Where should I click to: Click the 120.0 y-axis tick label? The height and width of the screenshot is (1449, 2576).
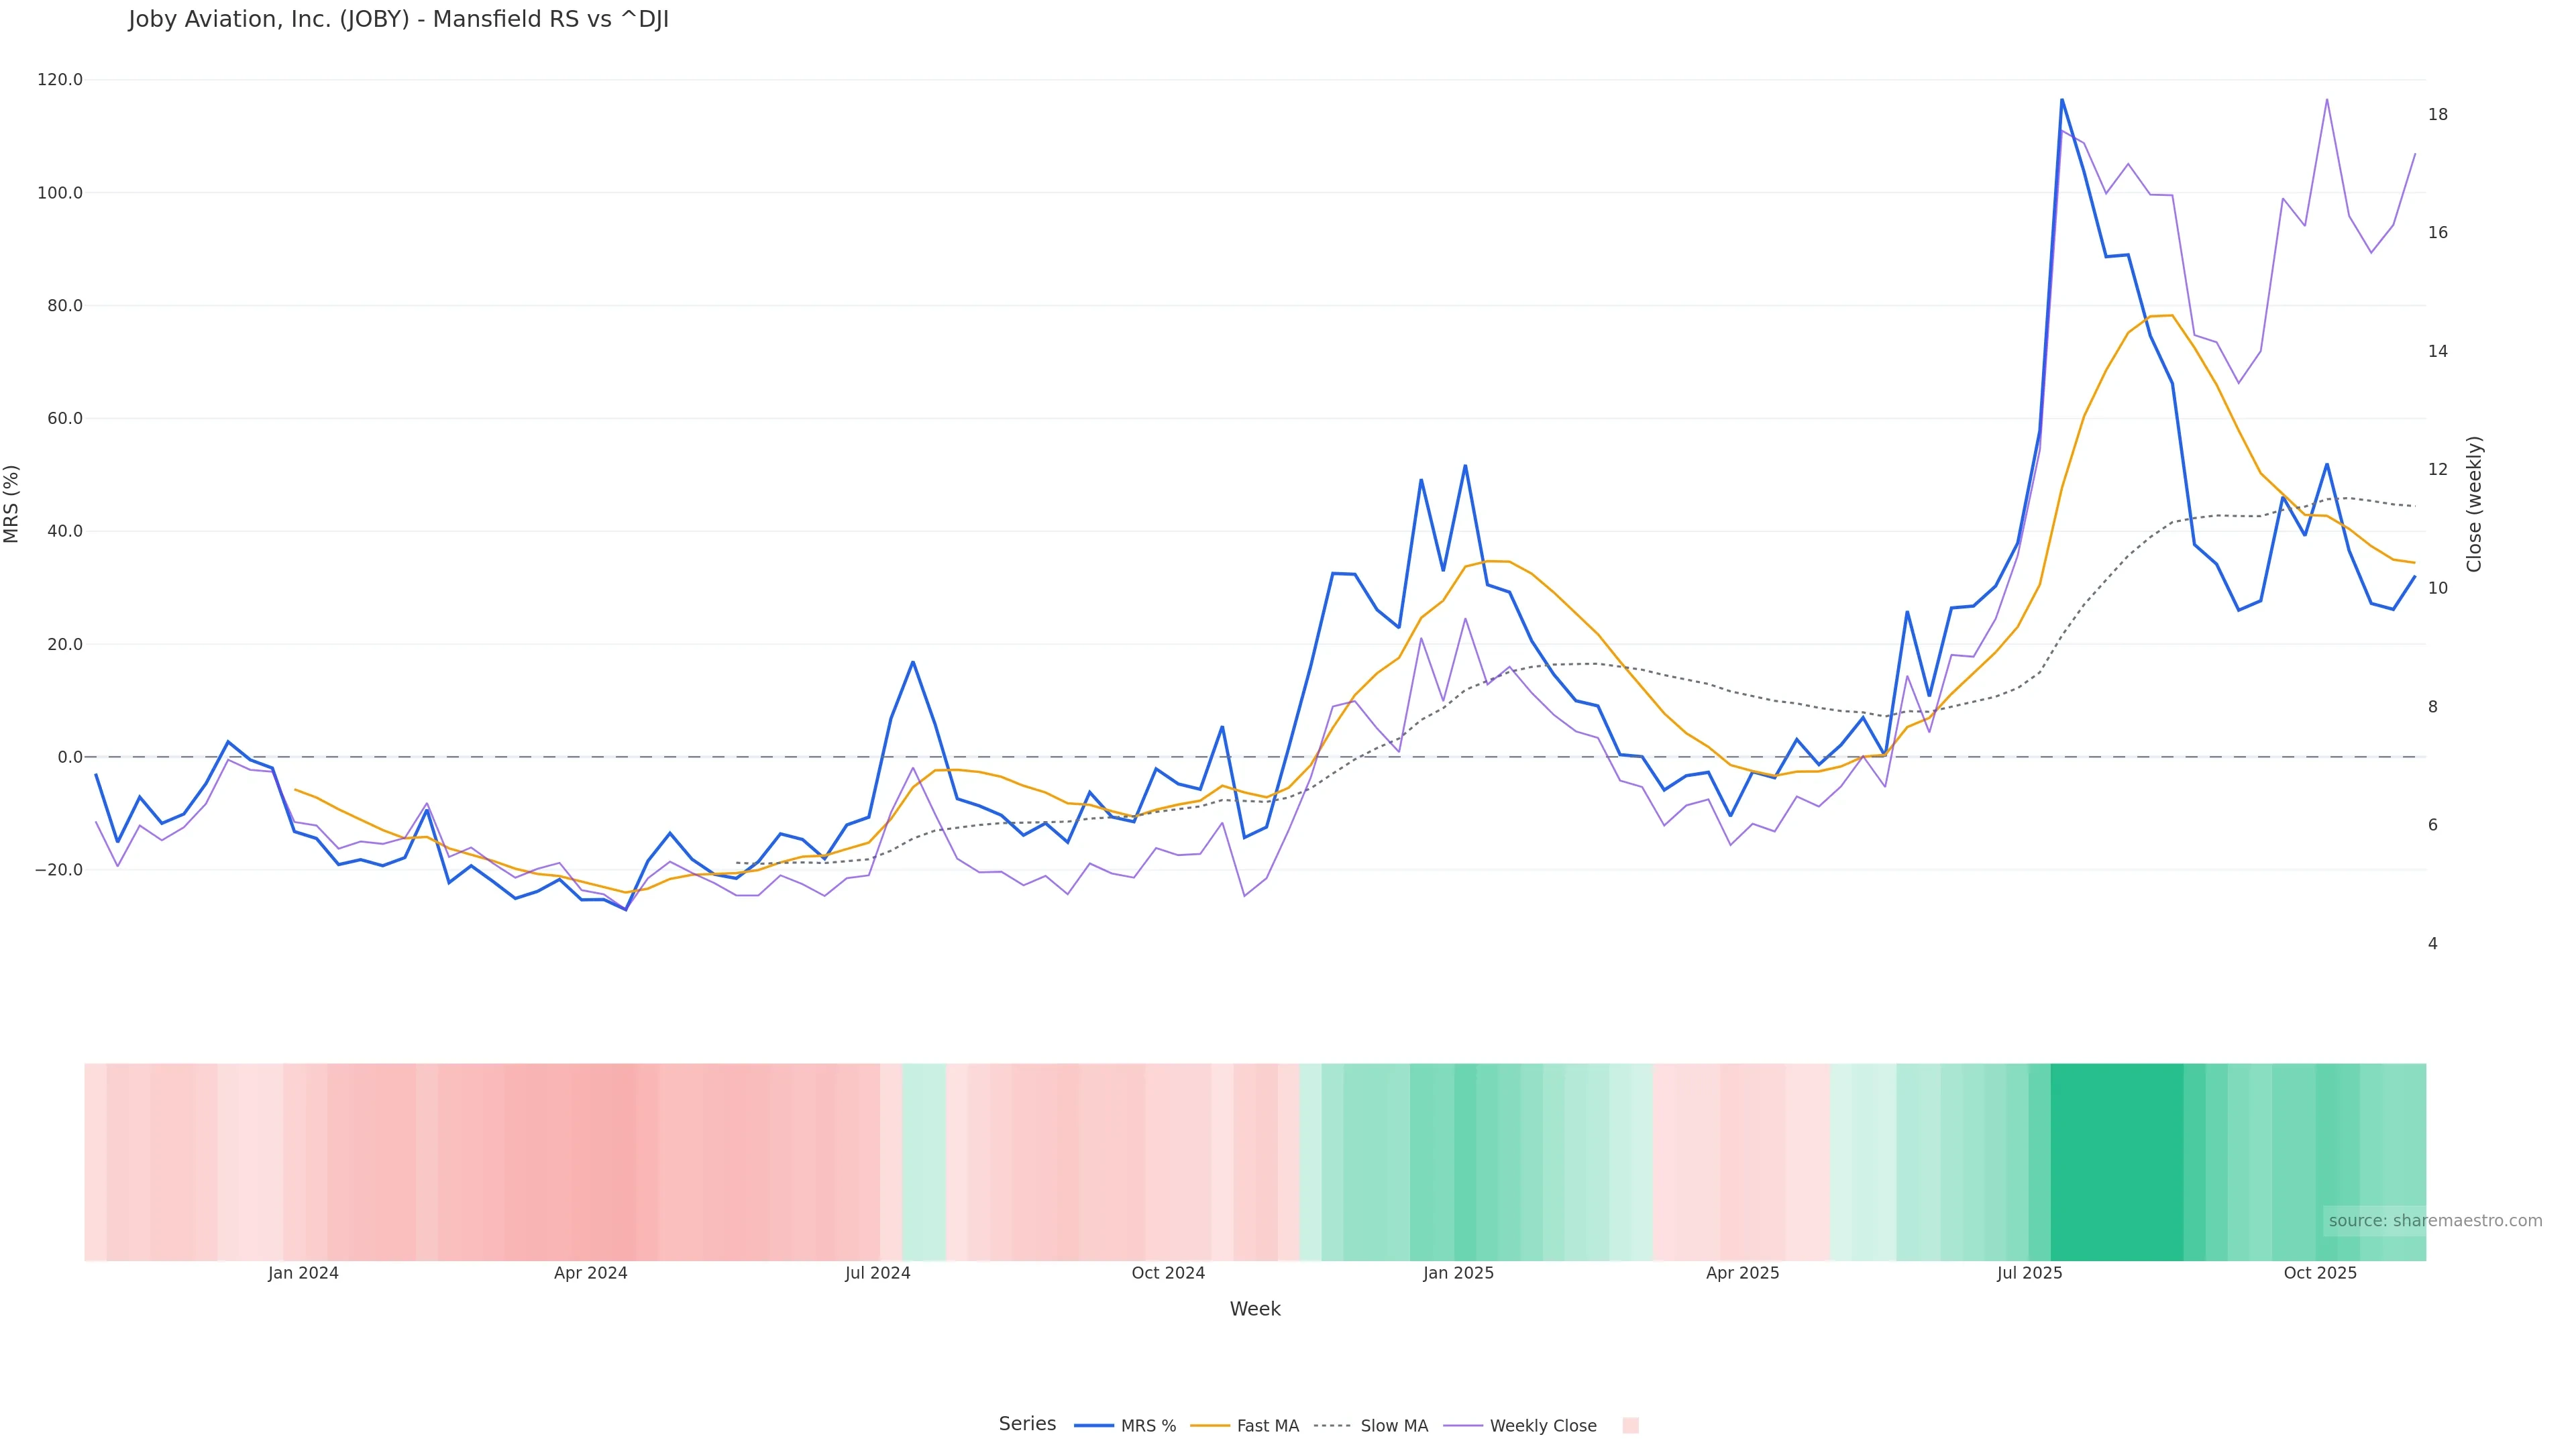(x=59, y=80)
